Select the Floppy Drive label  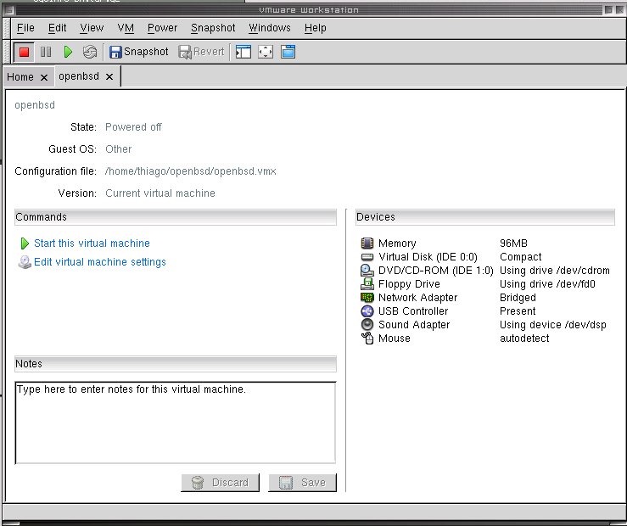409,283
